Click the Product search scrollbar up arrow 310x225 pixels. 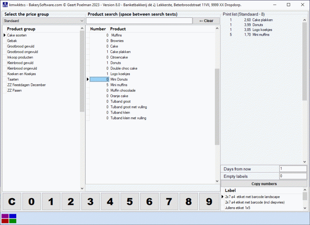point(217,28)
